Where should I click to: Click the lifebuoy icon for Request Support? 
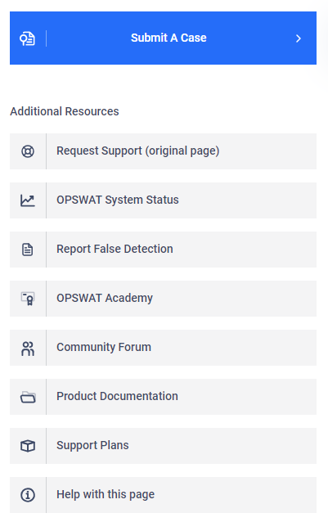click(x=28, y=151)
